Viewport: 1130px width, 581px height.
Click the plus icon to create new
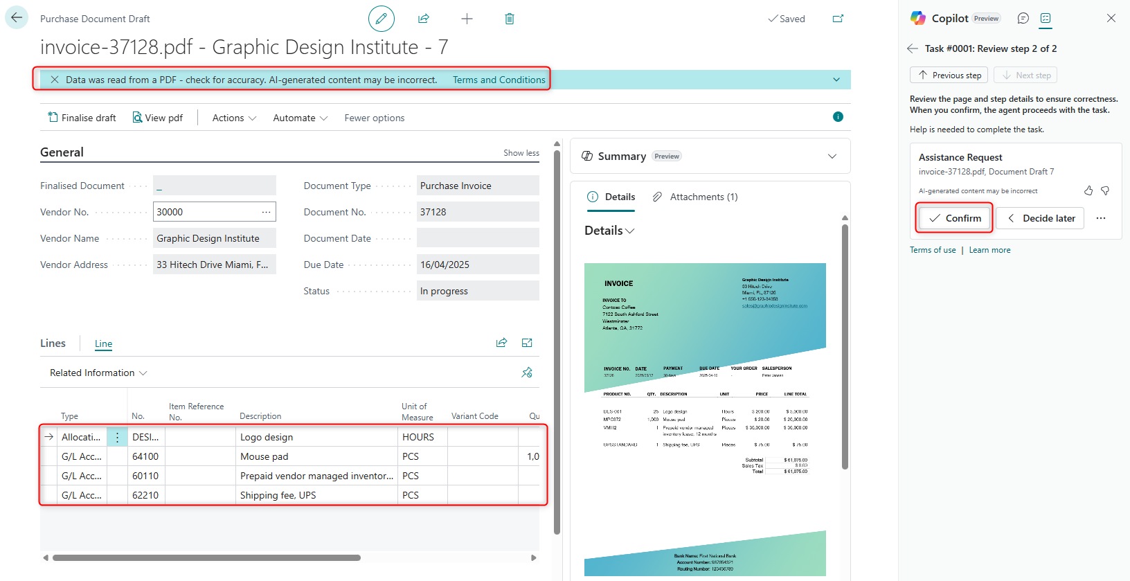(x=467, y=19)
